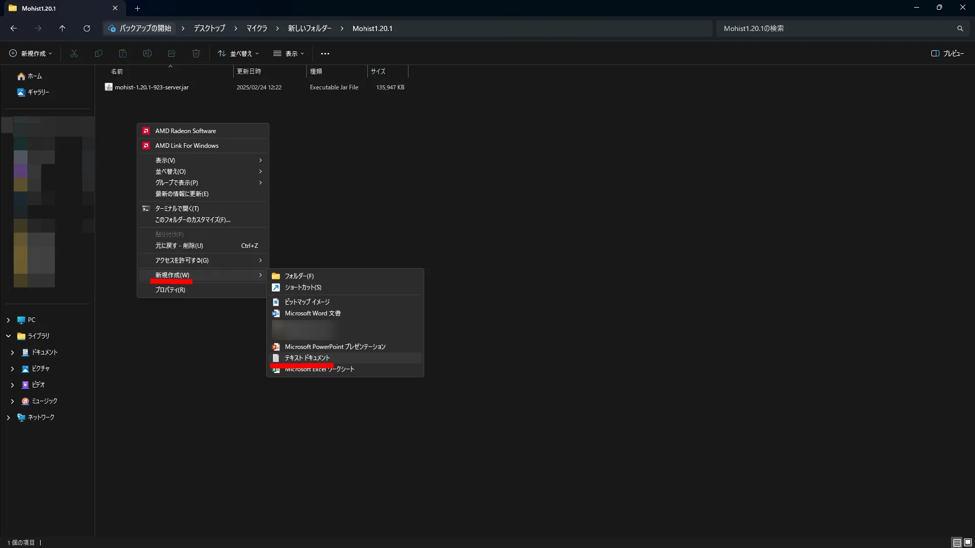
Task: Click the delete trash toolbar icon
Action: (x=196, y=53)
